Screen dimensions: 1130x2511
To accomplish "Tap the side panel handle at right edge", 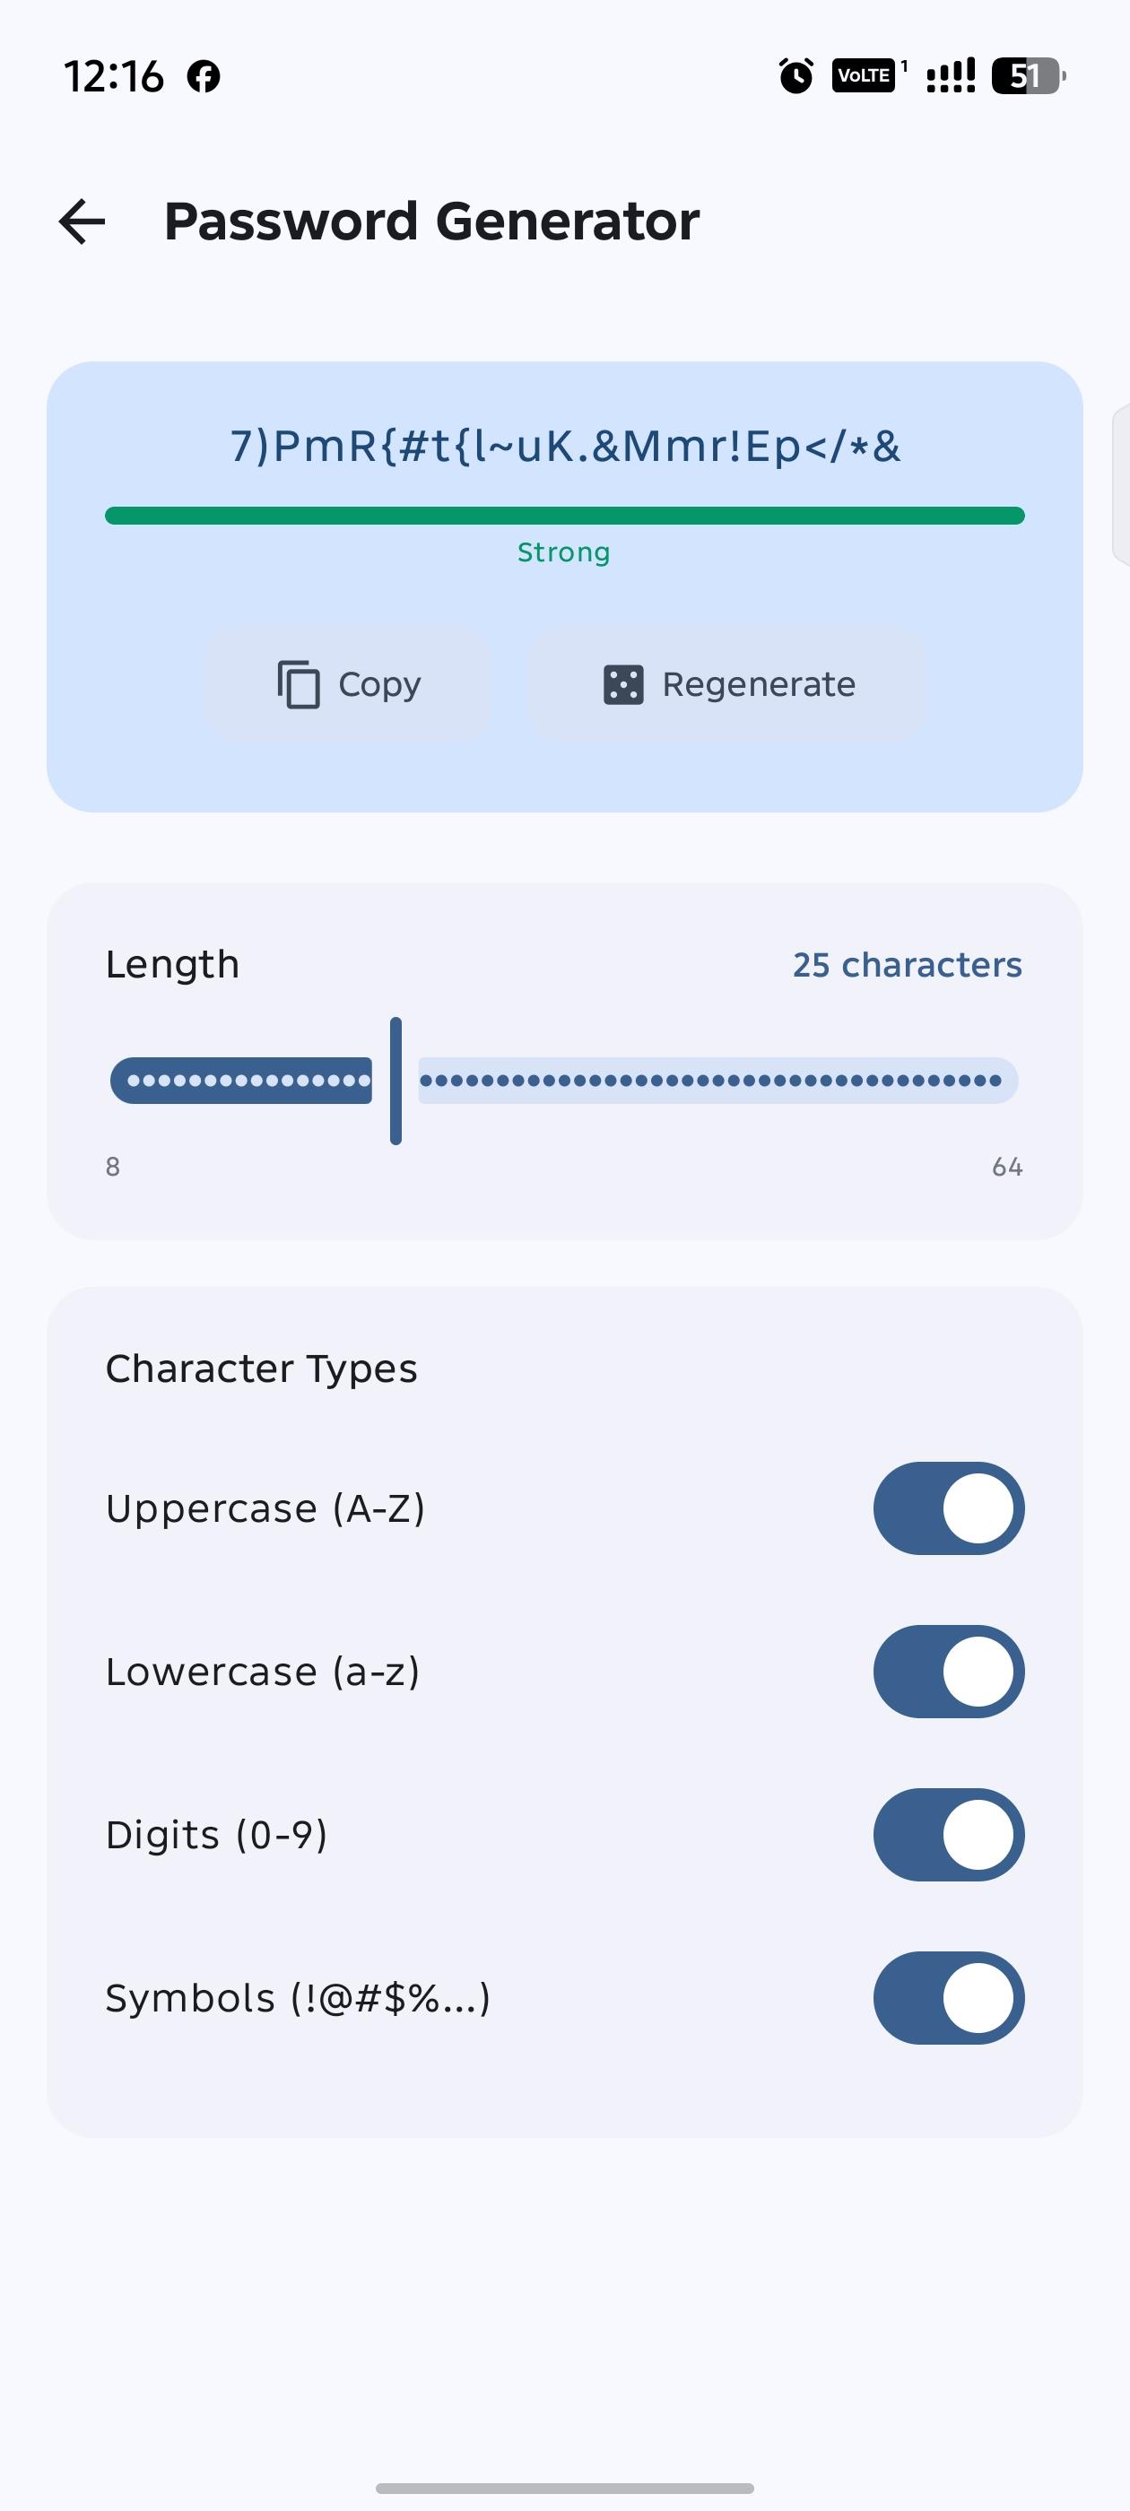I will pyautogui.click(x=1121, y=482).
